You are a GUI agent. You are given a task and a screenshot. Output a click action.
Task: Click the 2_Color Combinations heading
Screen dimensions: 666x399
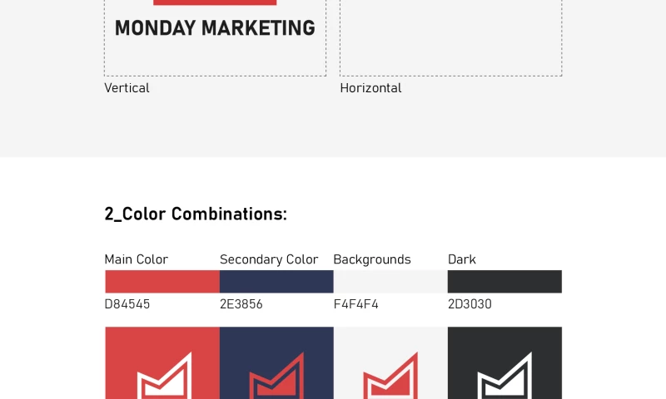click(196, 214)
